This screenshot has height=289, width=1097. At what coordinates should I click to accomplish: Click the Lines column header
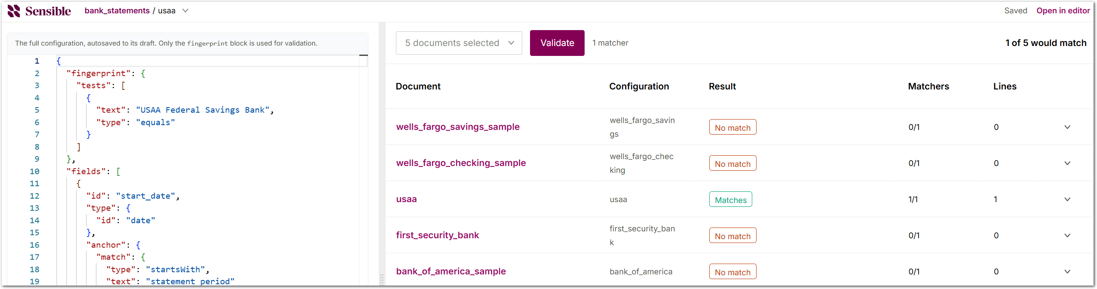[1005, 86]
